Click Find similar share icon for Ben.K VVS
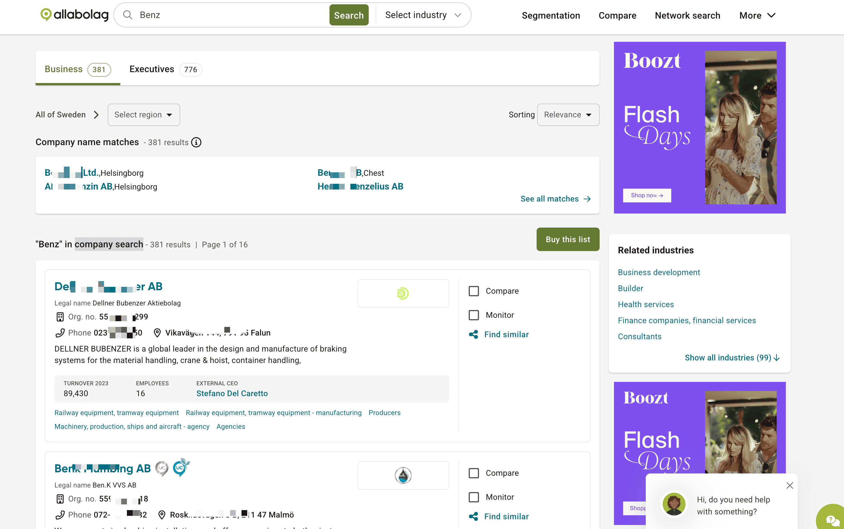844x529 pixels. click(x=473, y=516)
